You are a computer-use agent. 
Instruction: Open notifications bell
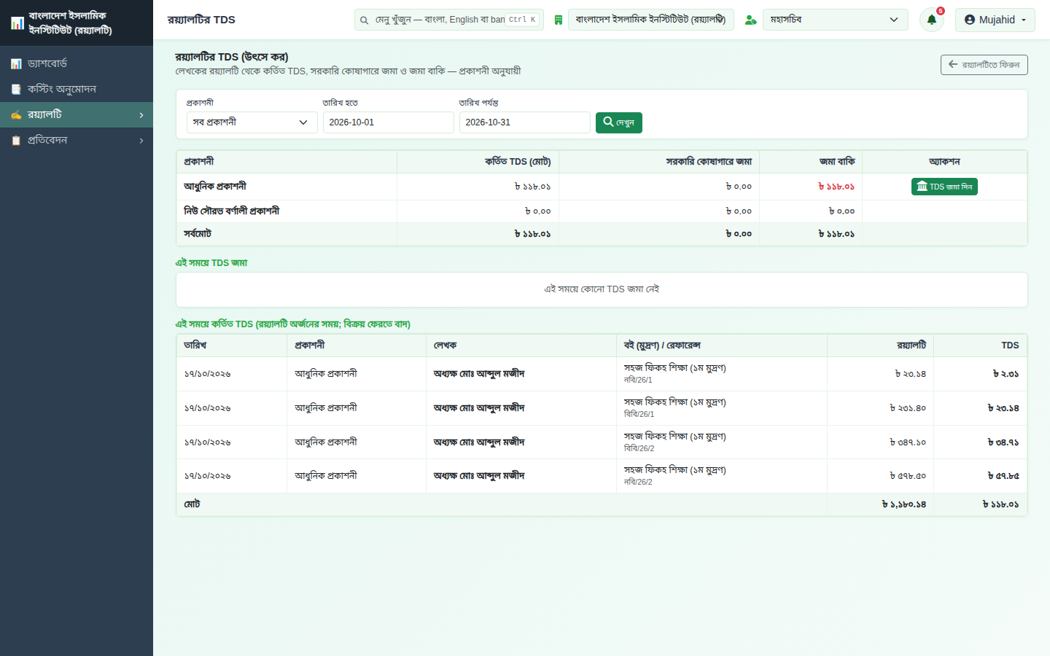932,20
